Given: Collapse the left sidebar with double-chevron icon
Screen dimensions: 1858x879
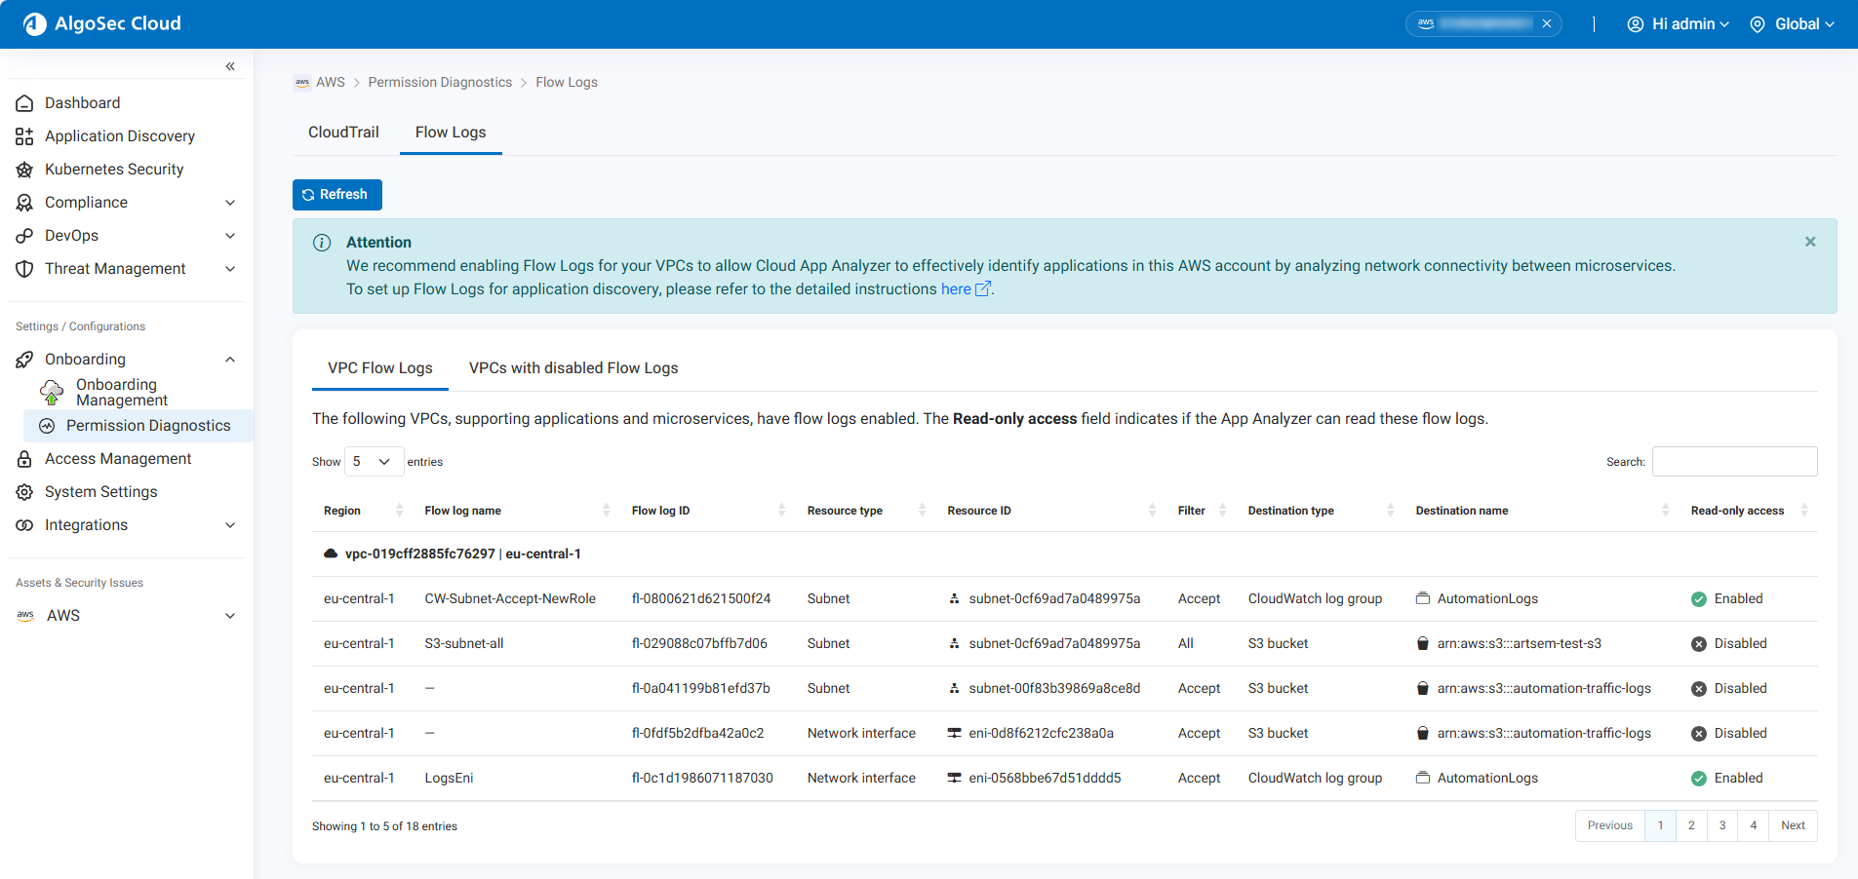Looking at the screenshot, I should coord(230,66).
